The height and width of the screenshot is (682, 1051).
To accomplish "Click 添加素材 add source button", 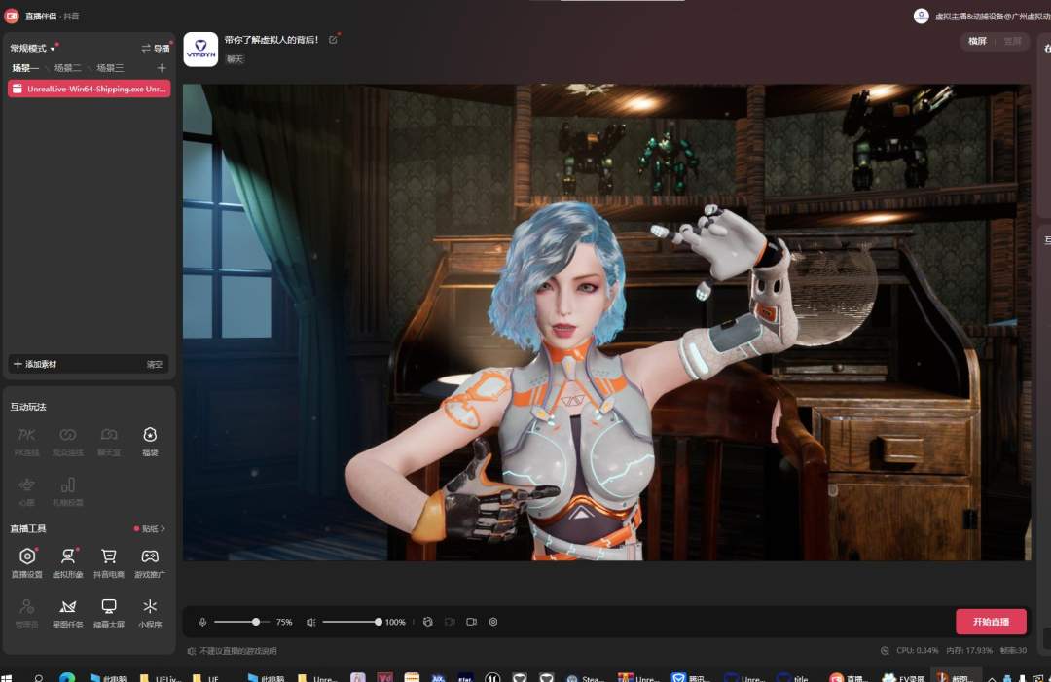I will tap(35, 364).
